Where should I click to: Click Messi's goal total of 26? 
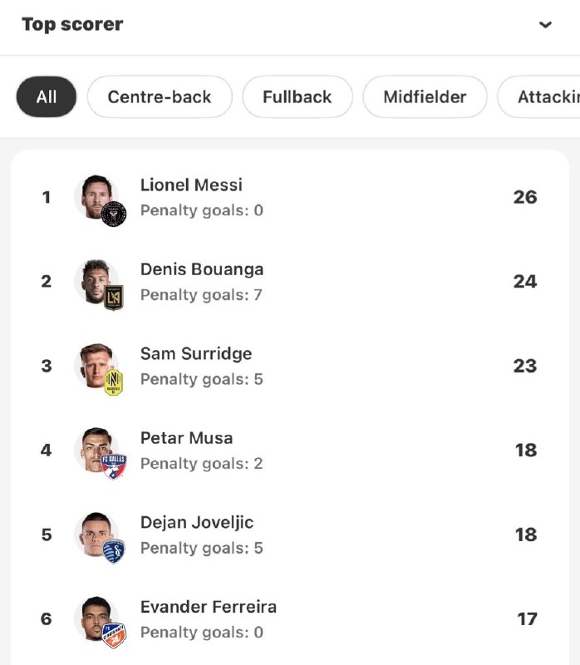click(525, 197)
